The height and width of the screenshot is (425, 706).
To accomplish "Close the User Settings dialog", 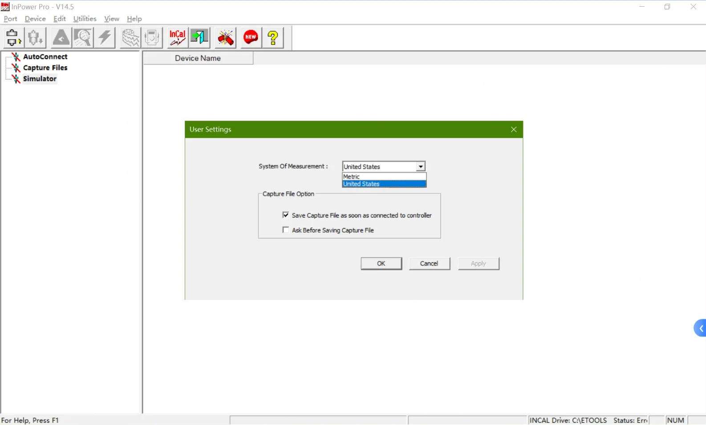I will [514, 129].
